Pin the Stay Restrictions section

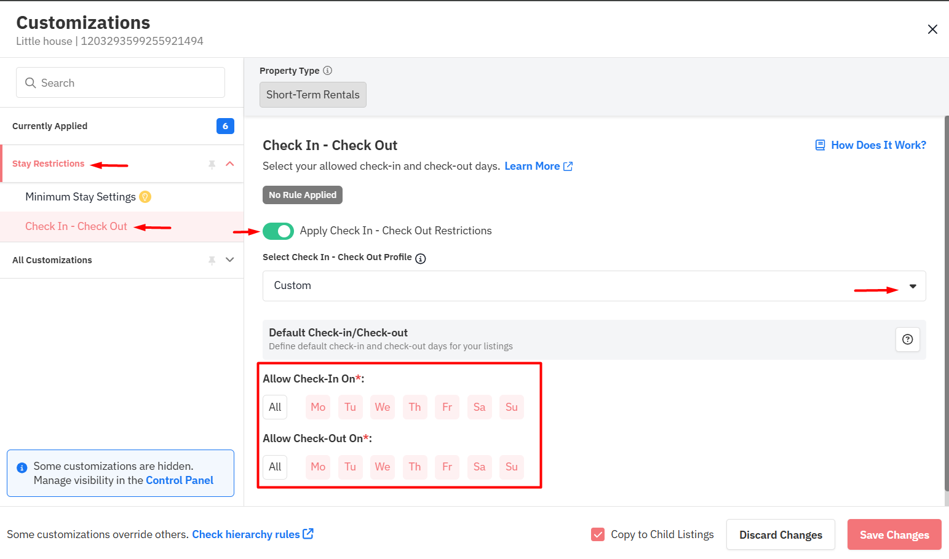212,164
